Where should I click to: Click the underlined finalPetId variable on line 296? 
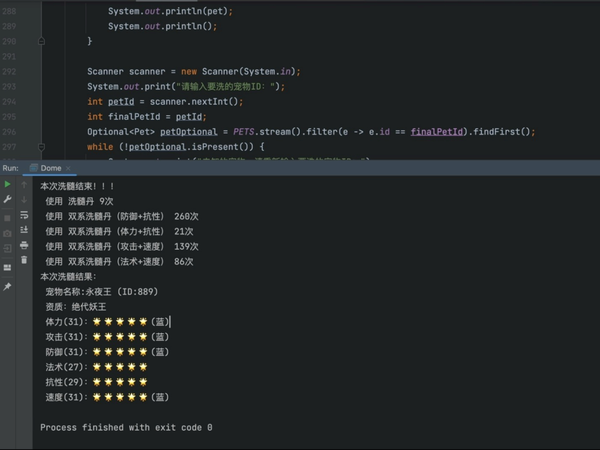[x=436, y=131]
